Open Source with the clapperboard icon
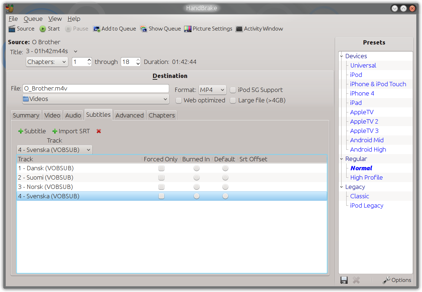This screenshot has height=292, width=422. pyautogui.click(x=12, y=28)
